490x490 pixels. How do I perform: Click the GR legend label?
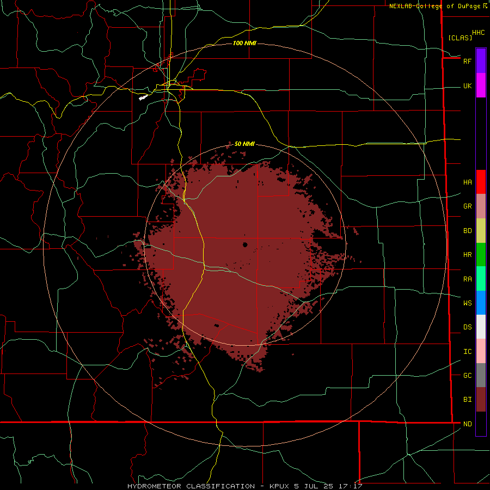coord(467,206)
